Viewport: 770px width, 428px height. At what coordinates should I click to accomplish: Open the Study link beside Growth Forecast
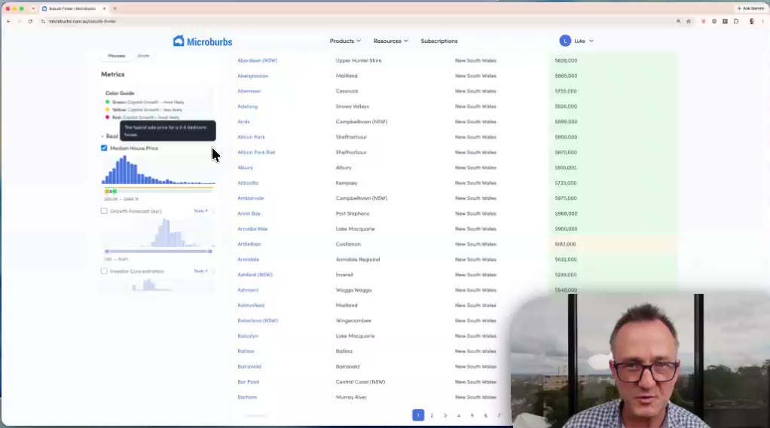click(201, 211)
